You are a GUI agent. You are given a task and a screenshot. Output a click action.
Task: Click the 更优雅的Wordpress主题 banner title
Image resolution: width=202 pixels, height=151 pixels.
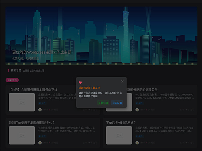pos(42,52)
